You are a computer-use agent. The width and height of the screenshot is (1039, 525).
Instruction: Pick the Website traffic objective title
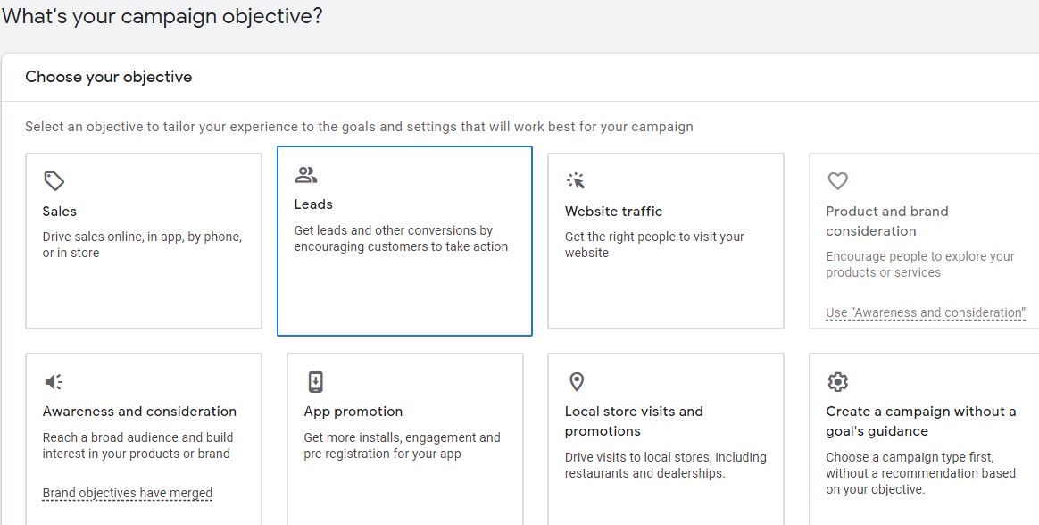(x=613, y=212)
